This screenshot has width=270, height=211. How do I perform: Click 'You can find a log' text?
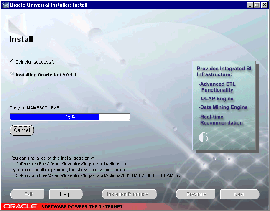(53, 158)
